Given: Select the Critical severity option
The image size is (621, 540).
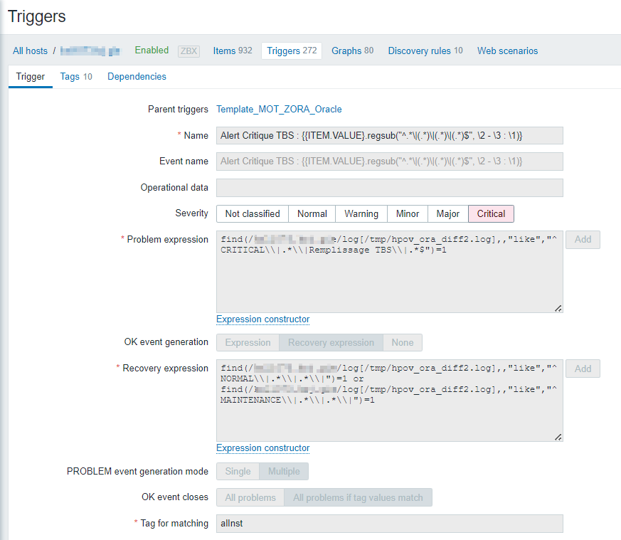Looking at the screenshot, I should (x=491, y=213).
